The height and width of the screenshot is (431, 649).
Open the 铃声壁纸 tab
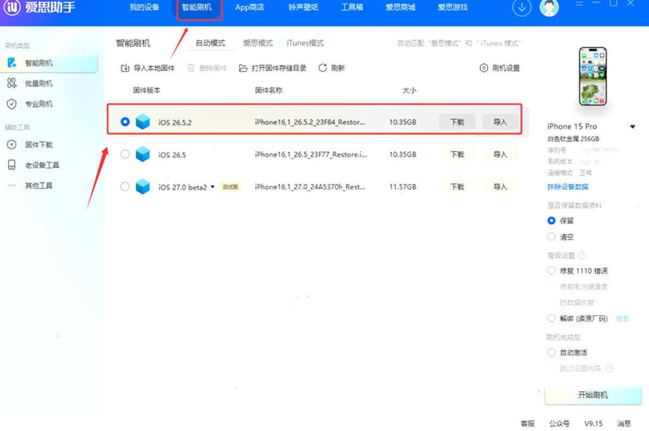pos(303,8)
